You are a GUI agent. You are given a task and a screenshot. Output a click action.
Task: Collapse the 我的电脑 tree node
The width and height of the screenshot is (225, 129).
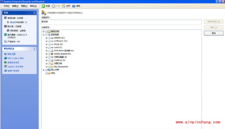43,35
